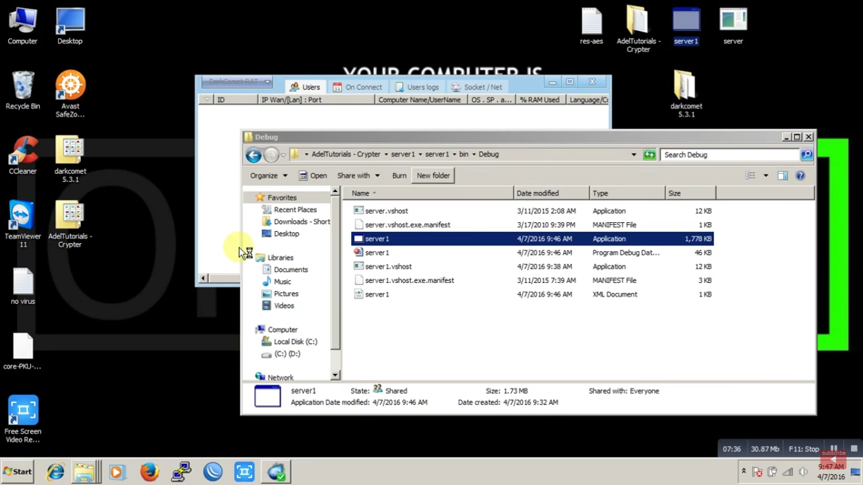The width and height of the screenshot is (863, 485).
Task: Switch to DarkComet On Connect tab
Action: point(358,87)
